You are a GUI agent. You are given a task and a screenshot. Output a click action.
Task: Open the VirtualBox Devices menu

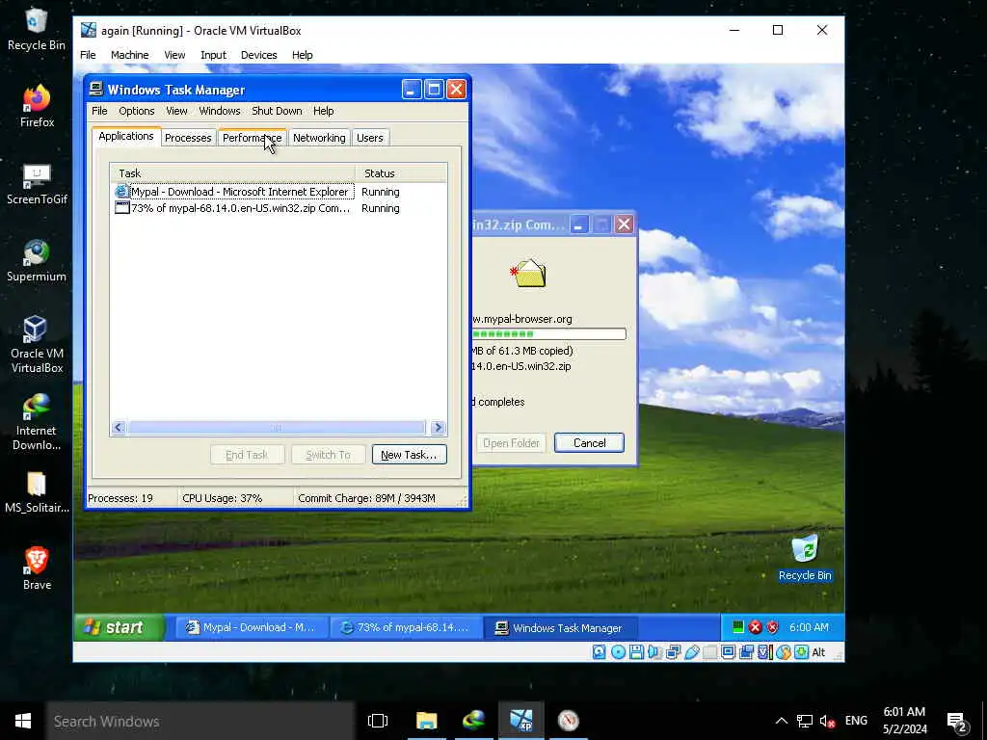(x=258, y=55)
